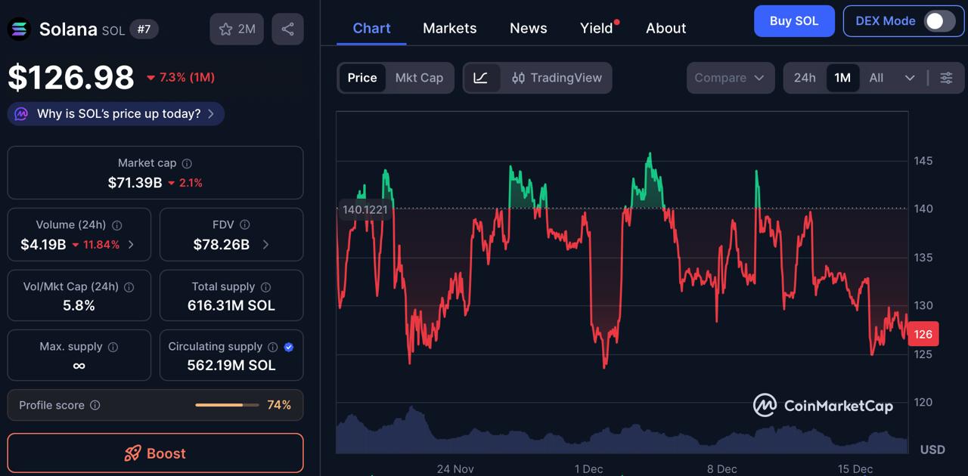This screenshot has height=476, width=968.
Task: Switch to TradingView candlestick chart icon
Action: tap(520, 78)
